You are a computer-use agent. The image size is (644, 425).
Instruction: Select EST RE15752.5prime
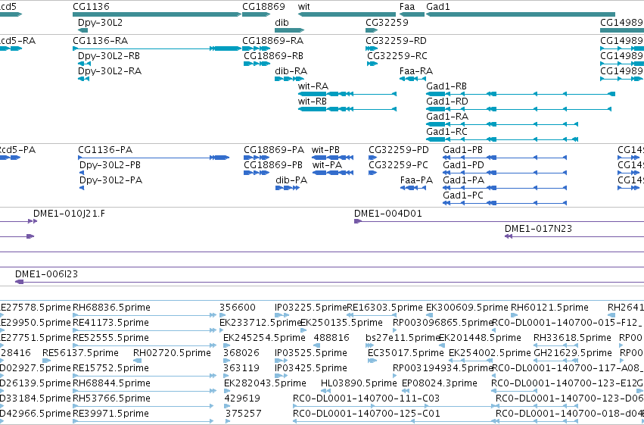145,376
